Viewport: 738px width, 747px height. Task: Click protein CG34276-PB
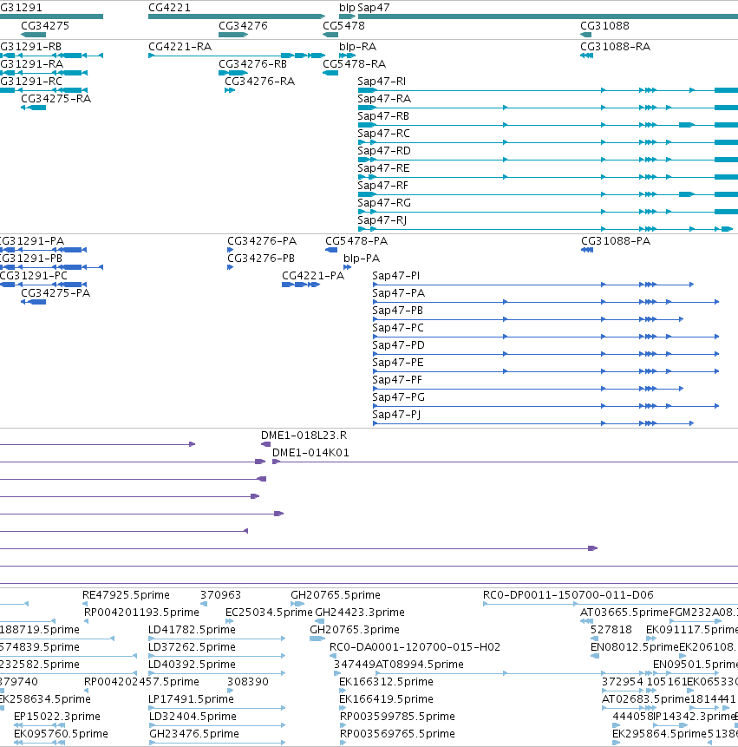(x=260, y=259)
